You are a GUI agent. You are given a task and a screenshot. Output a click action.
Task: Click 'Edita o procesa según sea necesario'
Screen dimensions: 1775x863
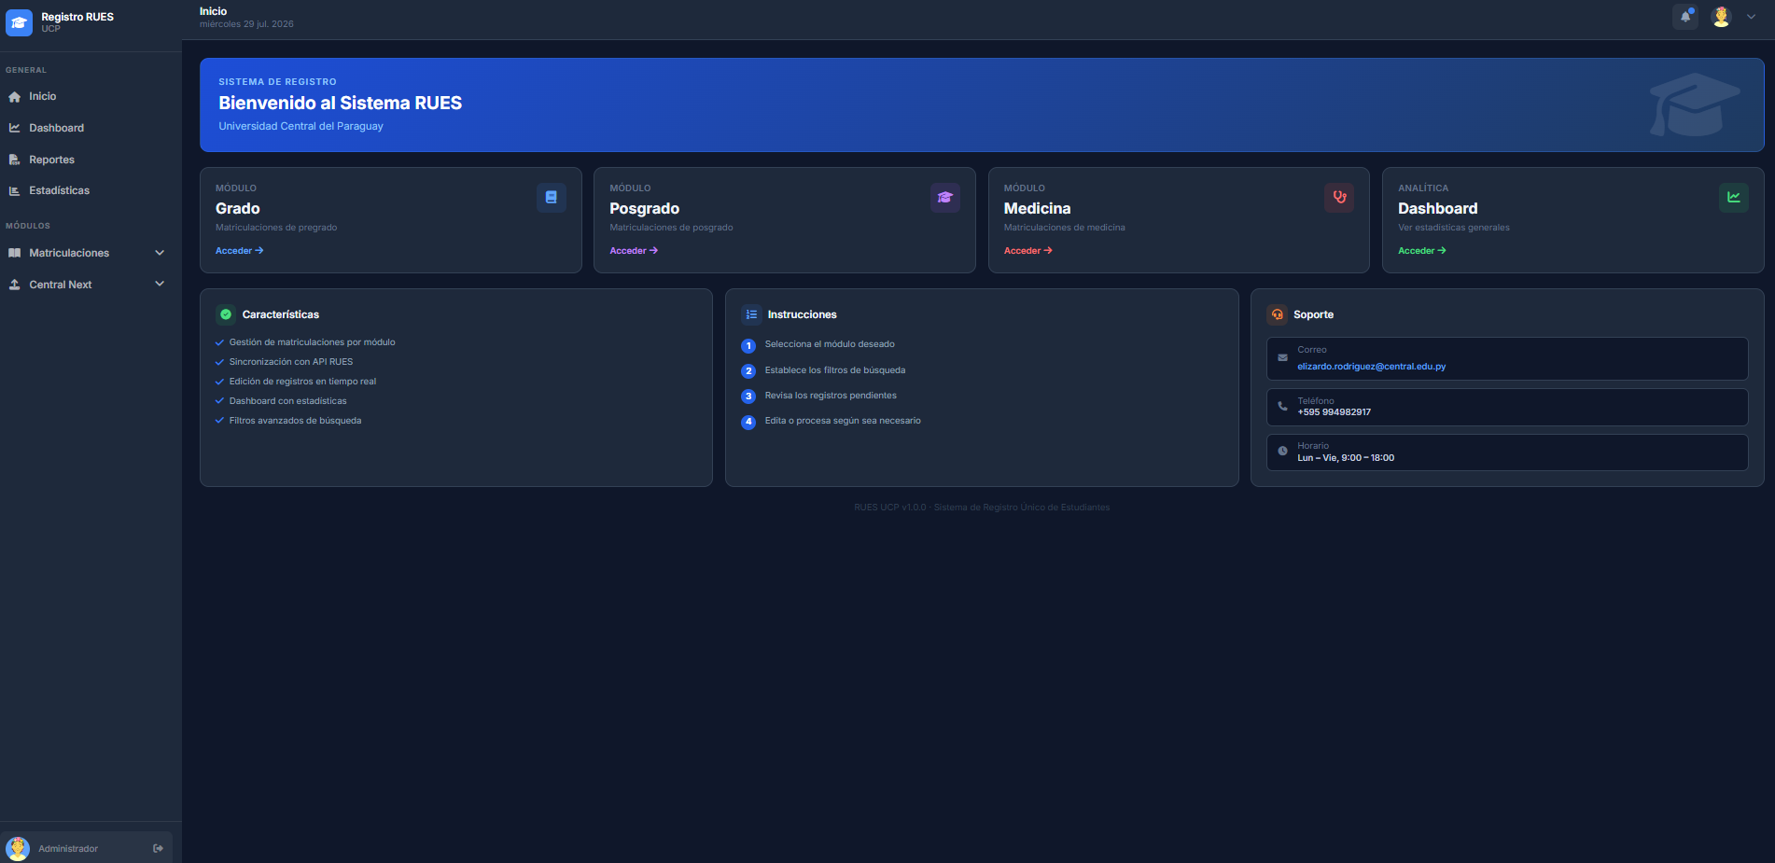pos(843,421)
